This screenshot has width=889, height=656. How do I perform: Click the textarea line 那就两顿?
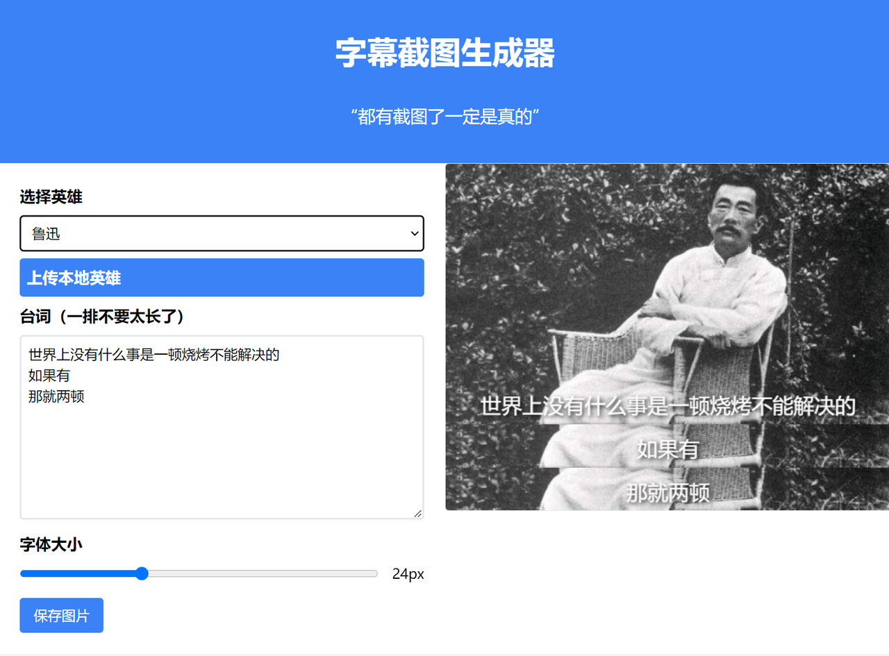(56, 397)
